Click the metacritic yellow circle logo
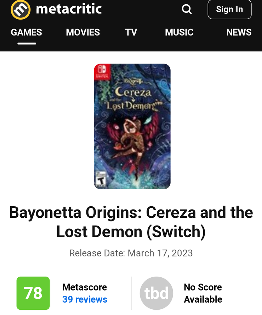 click(x=21, y=10)
